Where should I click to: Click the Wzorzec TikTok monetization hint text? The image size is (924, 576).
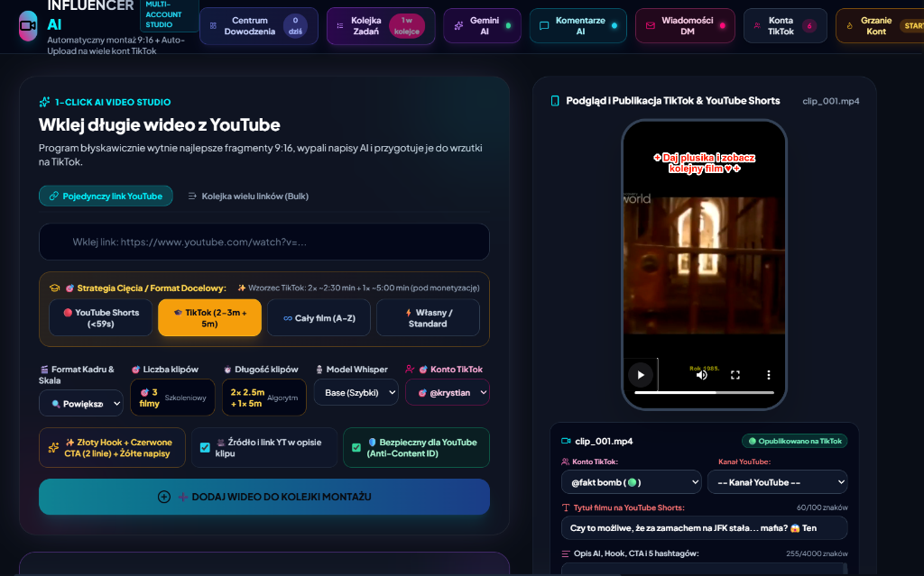pyautogui.click(x=359, y=288)
